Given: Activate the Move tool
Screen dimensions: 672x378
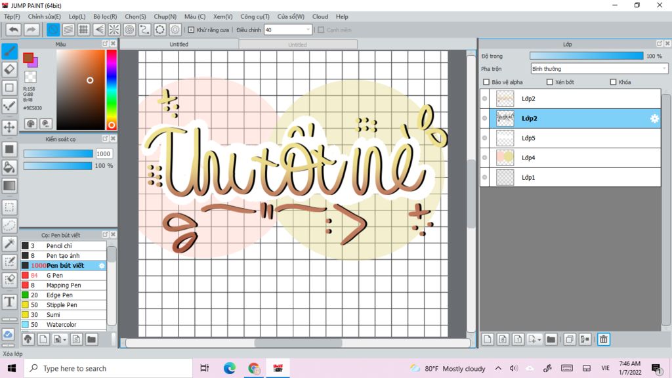Looking at the screenshot, I should (9, 127).
